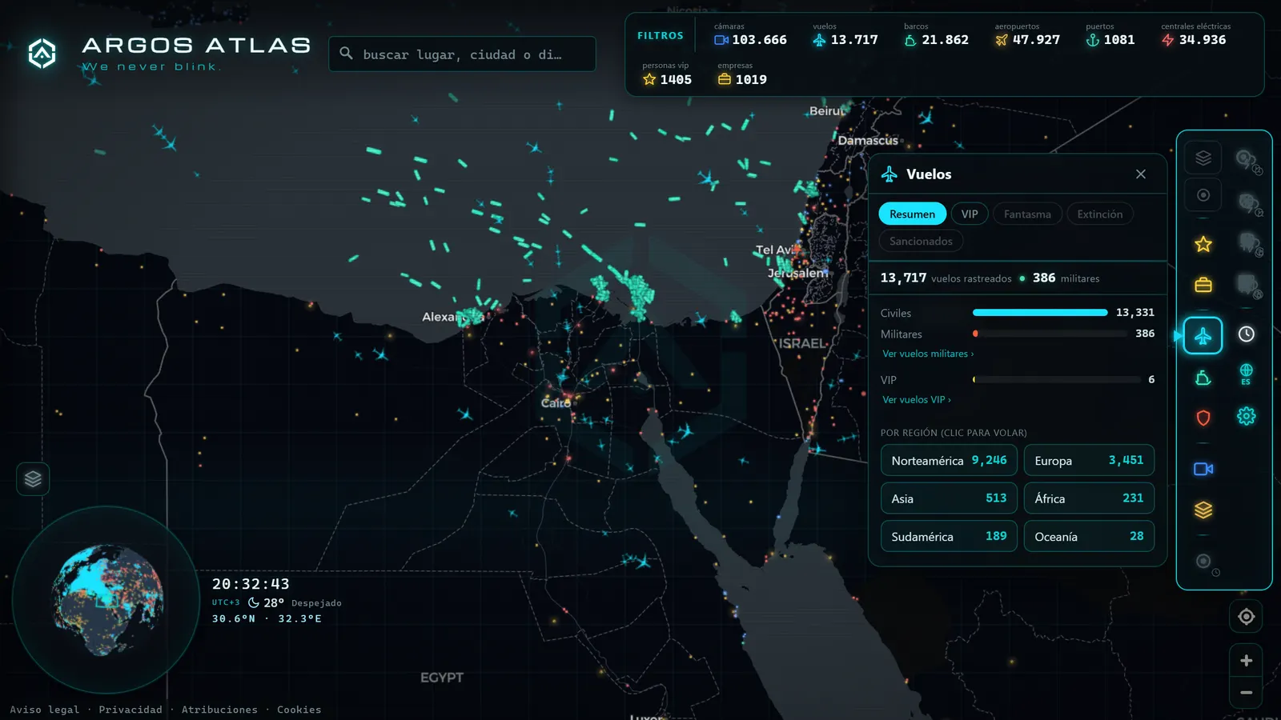This screenshot has height=720, width=1281.
Task: Open the blue camera layer in toolbar
Action: (x=1203, y=469)
